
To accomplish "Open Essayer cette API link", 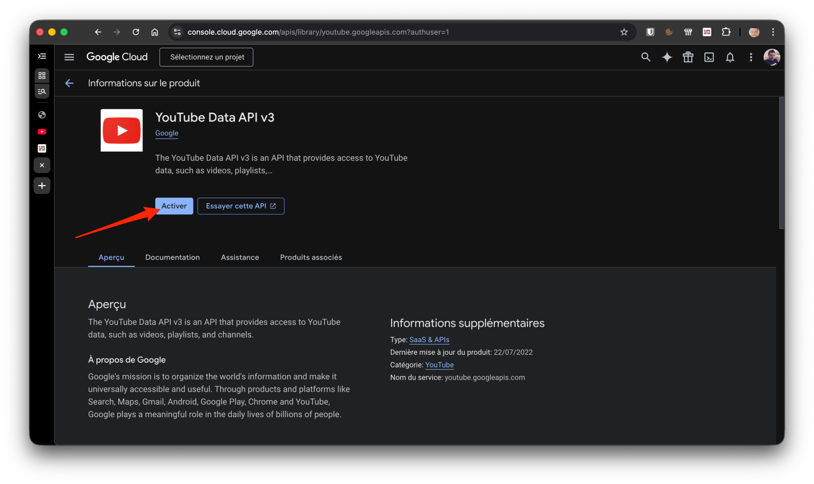I will [x=241, y=206].
